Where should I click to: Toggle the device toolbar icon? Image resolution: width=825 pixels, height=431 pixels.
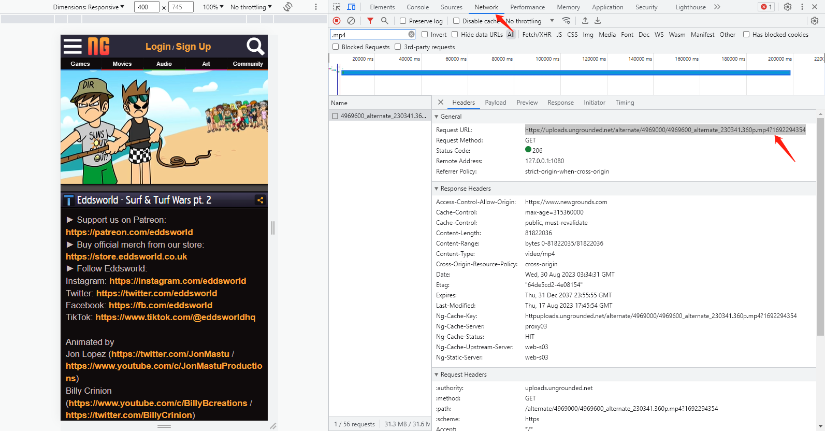[x=351, y=7]
